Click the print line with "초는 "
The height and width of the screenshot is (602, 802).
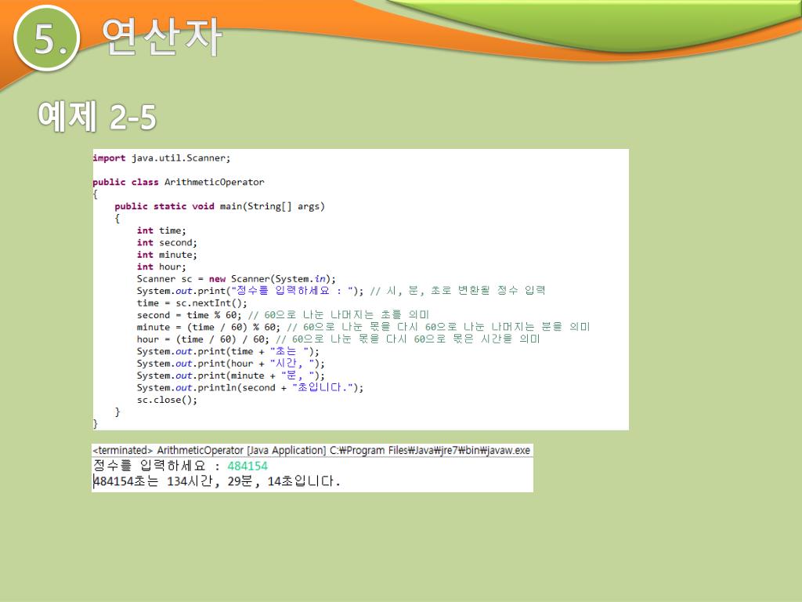[x=228, y=351]
